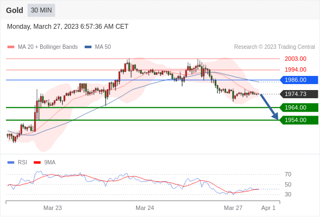Click the date line 'Monday, March 27, 2023 6:57:36 AM CET'

[68, 27]
